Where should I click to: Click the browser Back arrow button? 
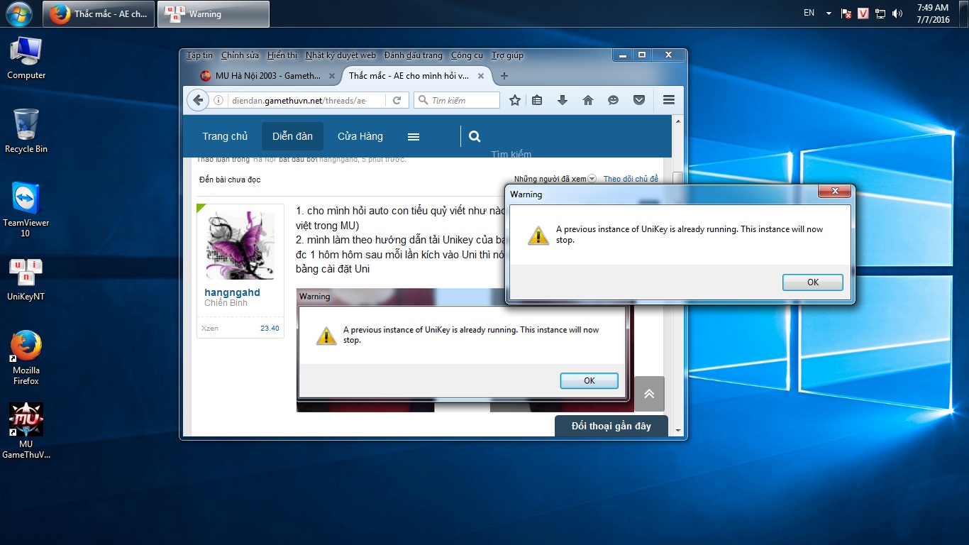(198, 100)
